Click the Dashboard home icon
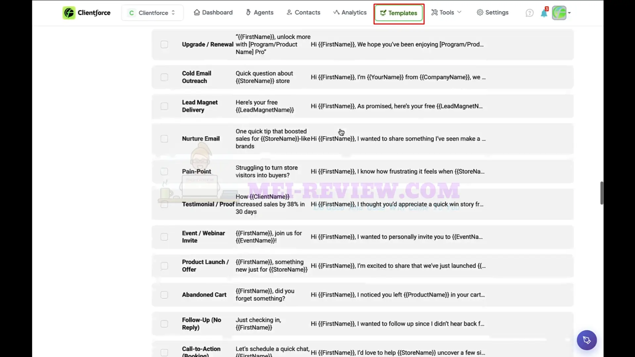This screenshot has height=357, width=635. (x=197, y=12)
